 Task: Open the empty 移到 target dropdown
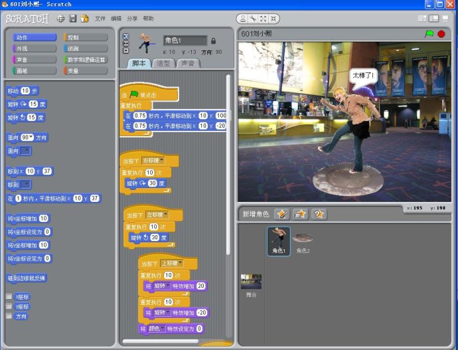click(x=26, y=185)
